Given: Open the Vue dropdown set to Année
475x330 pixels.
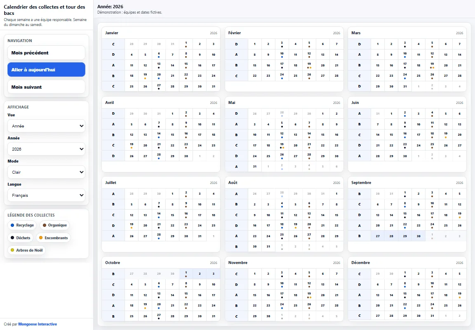Looking at the screenshot, I should [x=46, y=126].
